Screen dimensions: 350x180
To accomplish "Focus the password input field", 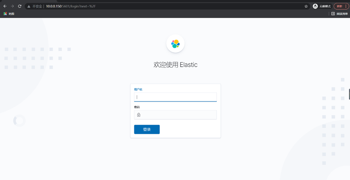I will [x=176, y=115].
